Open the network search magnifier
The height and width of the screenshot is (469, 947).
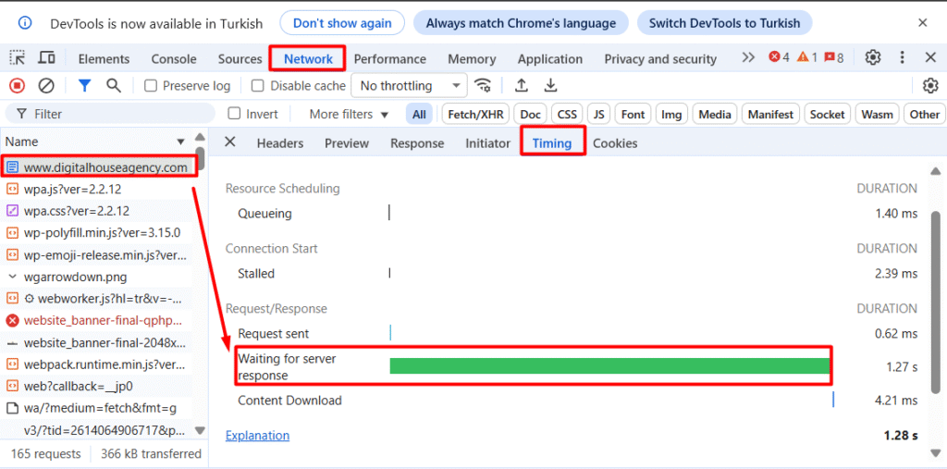114,86
